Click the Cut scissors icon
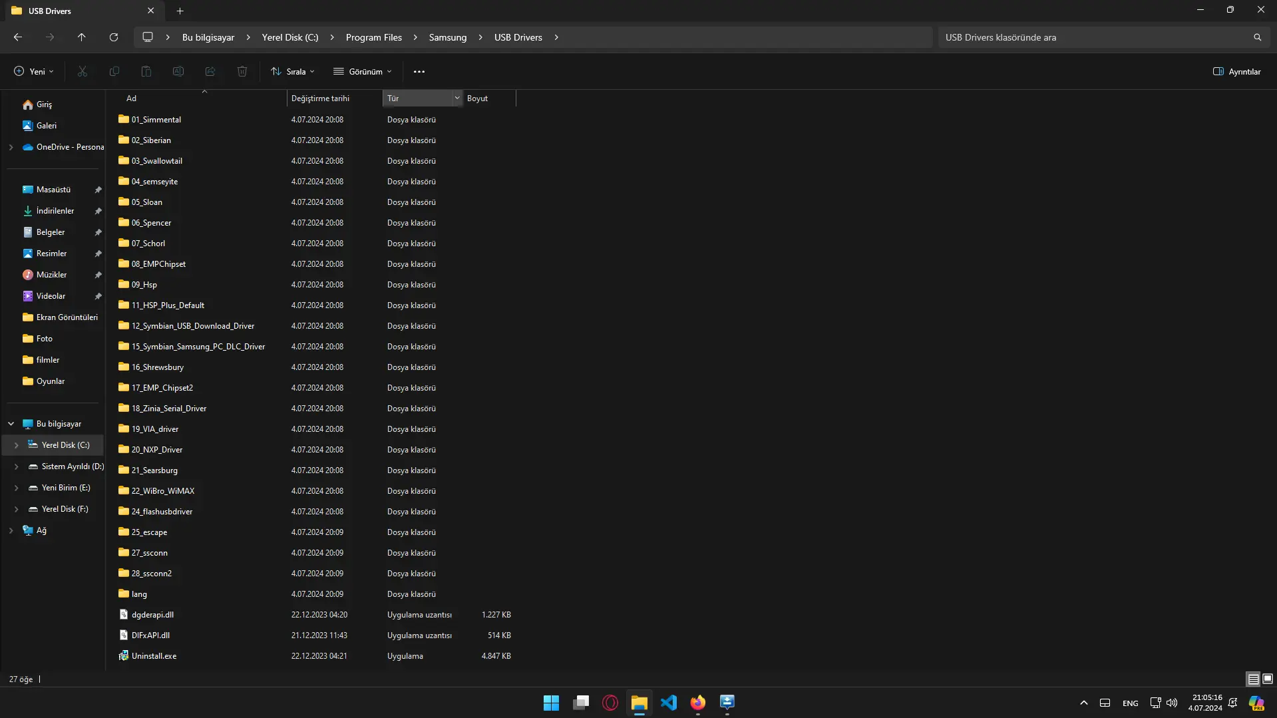 83,71
